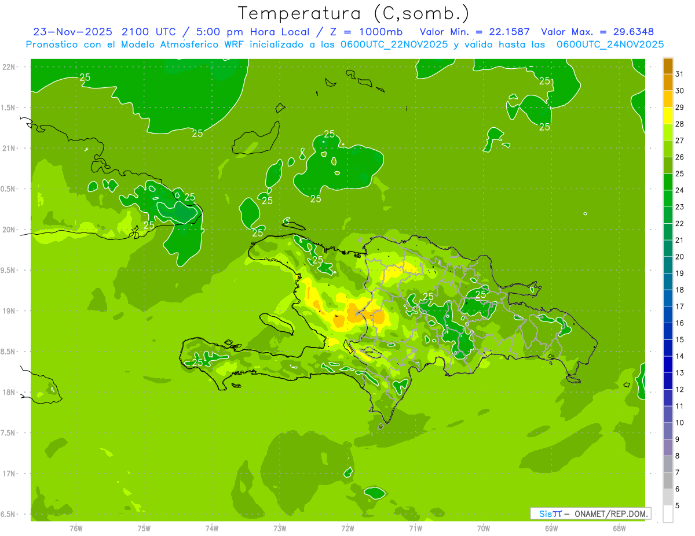
Task: Click the "75W" longitude axis label
Action: (x=144, y=528)
